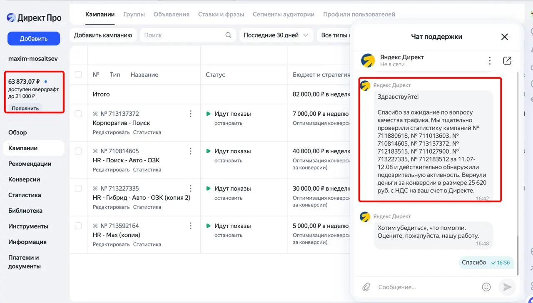This screenshot has width=533, height=303.
Task: Click the sent message bubble Спасибо
Action: [x=486, y=263]
